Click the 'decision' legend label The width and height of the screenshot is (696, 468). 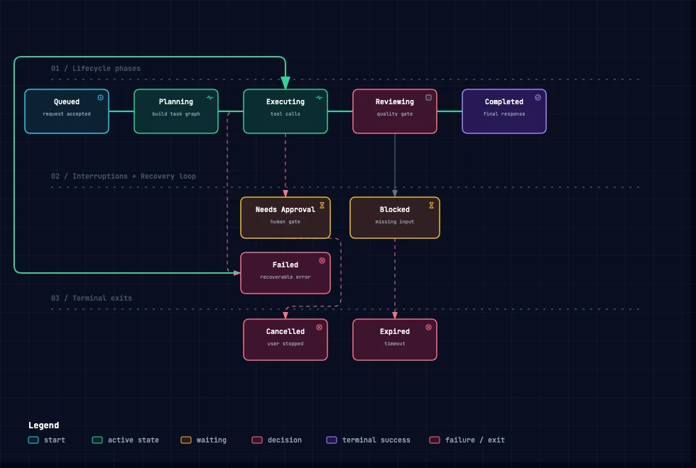pos(285,440)
